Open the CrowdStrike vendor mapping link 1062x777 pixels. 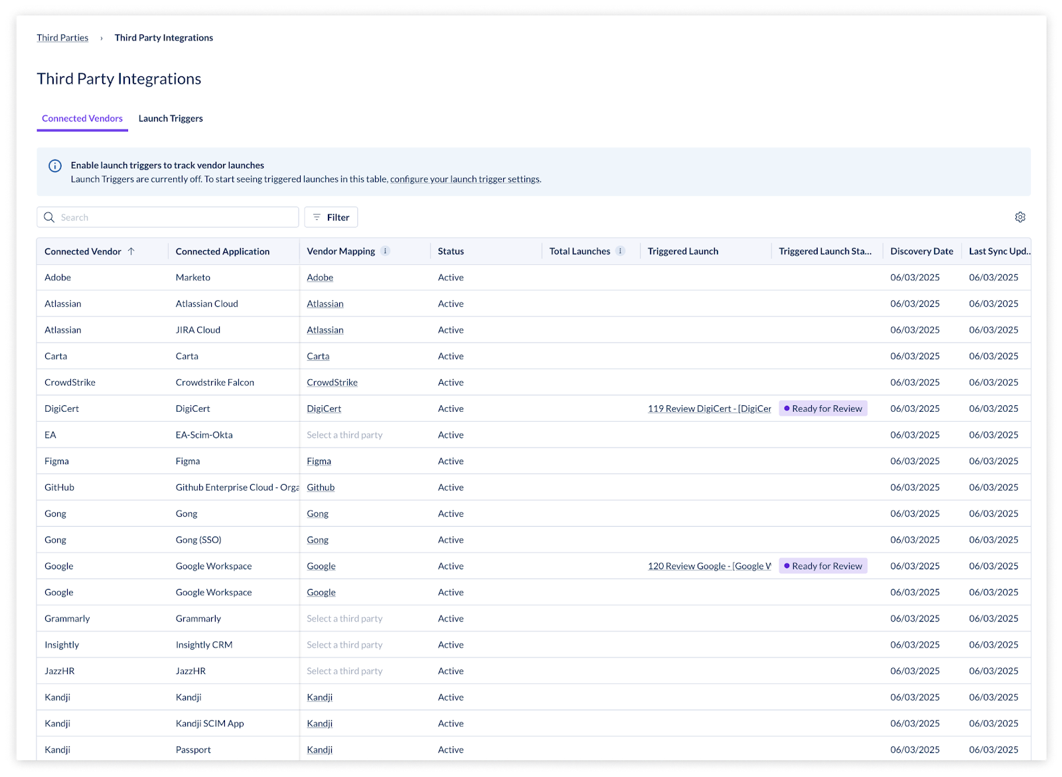[332, 383]
